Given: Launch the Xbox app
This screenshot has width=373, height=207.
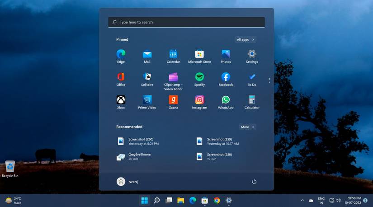Looking at the screenshot, I should pyautogui.click(x=121, y=102).
